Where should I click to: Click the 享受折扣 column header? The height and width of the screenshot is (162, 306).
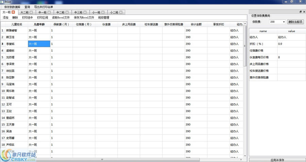(x=219, y=24)
